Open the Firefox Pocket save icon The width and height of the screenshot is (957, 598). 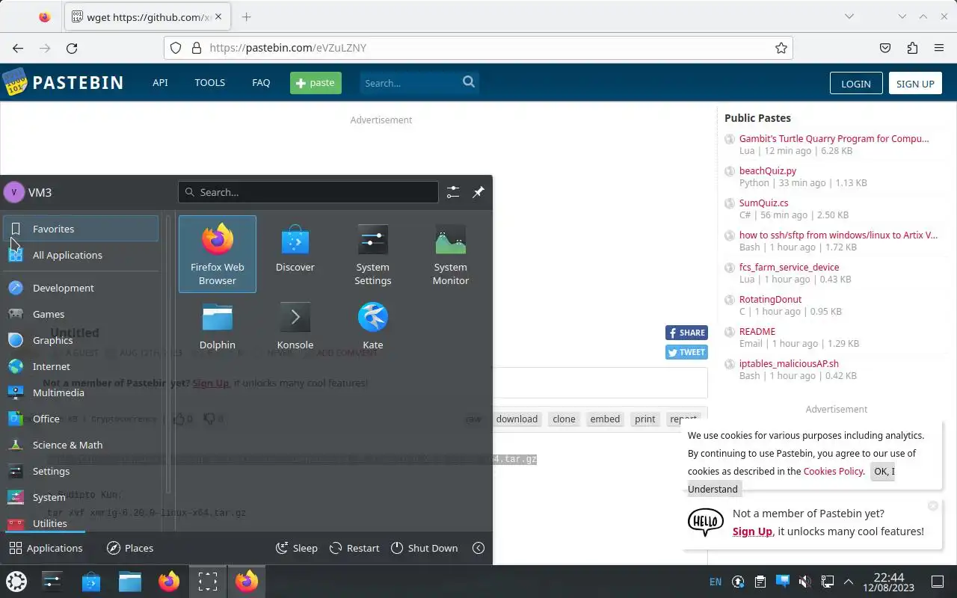coord(885,48)
